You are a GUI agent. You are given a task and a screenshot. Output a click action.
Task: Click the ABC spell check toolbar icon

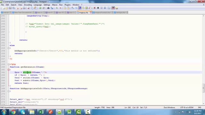[113, 8]
